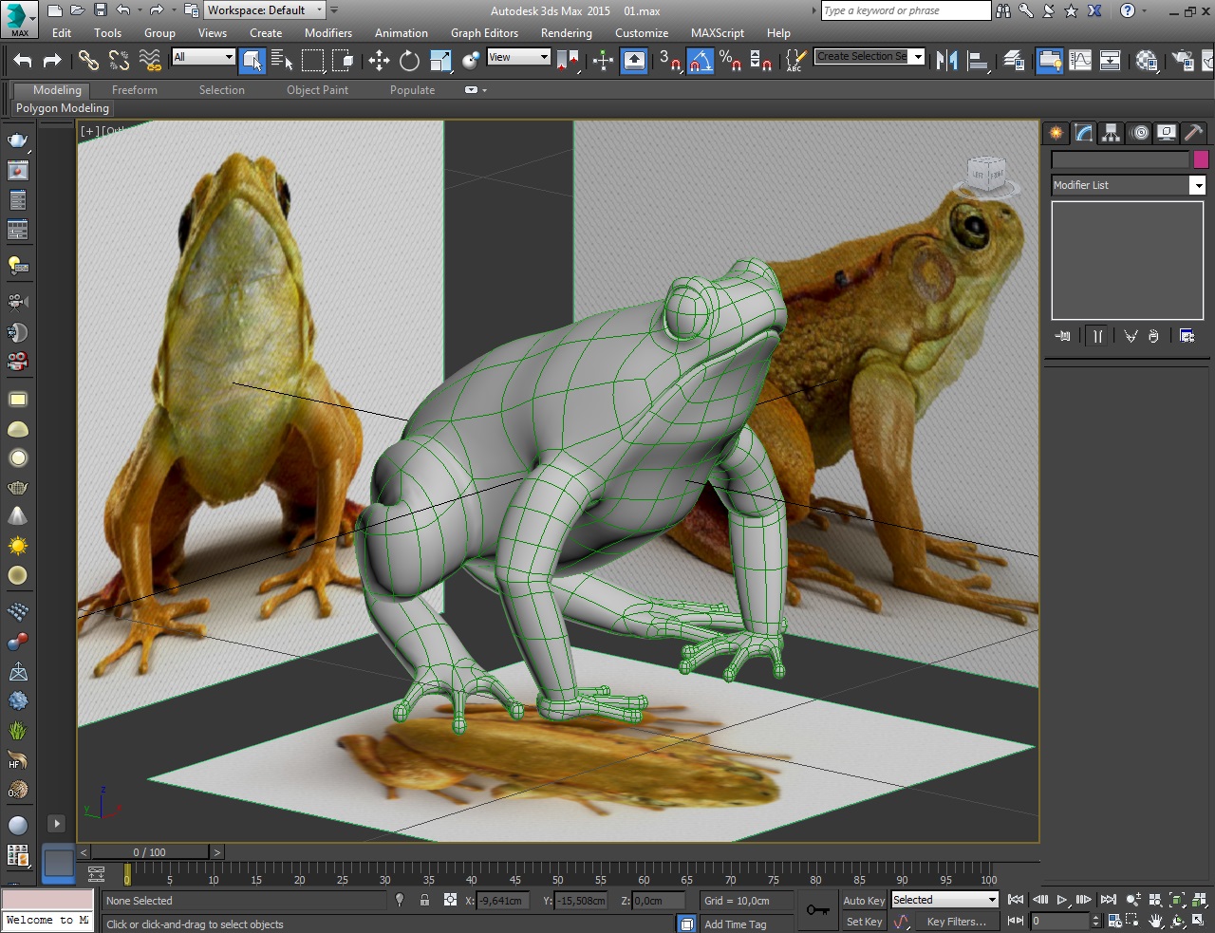Select the Move tool in main toolbar
1215x933 pixels.
click(379, 61)
